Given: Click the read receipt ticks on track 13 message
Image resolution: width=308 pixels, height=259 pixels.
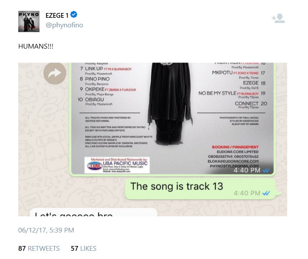Looking at the screenshot, I should 266,193.
